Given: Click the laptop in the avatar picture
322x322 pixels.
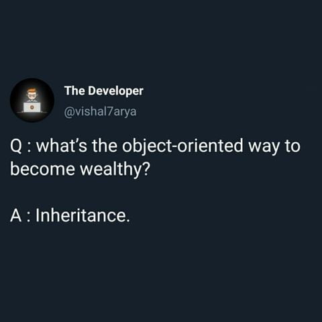Looking at the screenshot, I should point(32,107).
